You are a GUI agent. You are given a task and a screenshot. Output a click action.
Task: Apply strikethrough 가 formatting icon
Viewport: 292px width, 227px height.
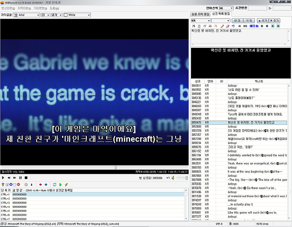click(210, 26)
